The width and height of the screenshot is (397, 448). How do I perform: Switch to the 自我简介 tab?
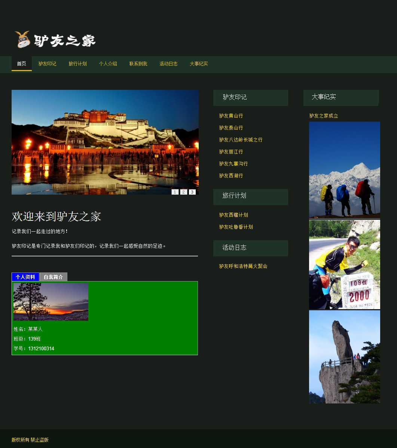tap(53, 277)
